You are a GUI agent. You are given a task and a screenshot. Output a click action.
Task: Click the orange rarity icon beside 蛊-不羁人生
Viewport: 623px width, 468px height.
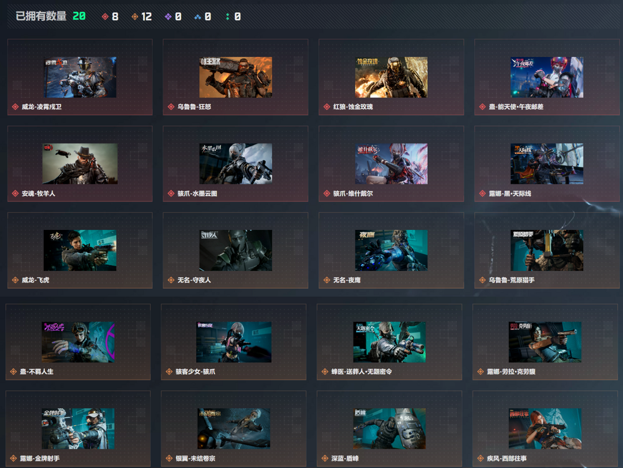[x=13, y=372]
